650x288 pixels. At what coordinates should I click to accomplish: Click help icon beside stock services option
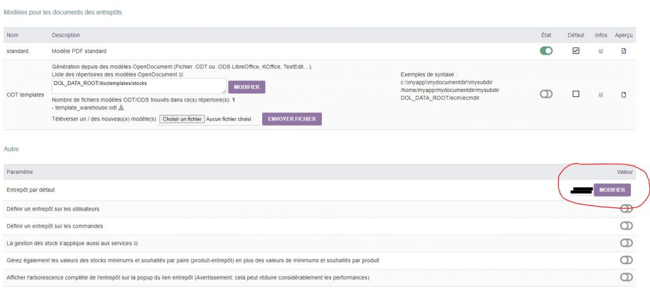(136, 243)
